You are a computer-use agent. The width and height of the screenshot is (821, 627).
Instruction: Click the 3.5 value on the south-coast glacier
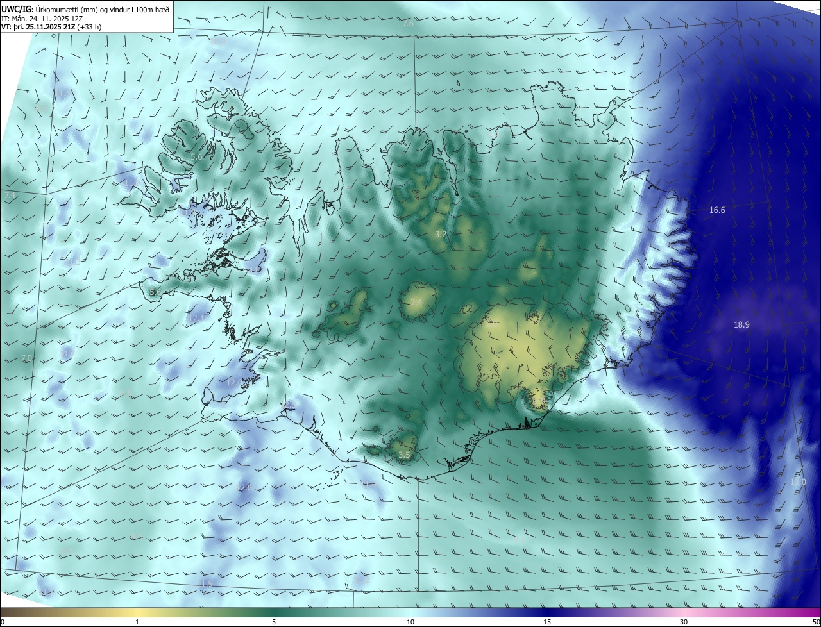(404, 455)
